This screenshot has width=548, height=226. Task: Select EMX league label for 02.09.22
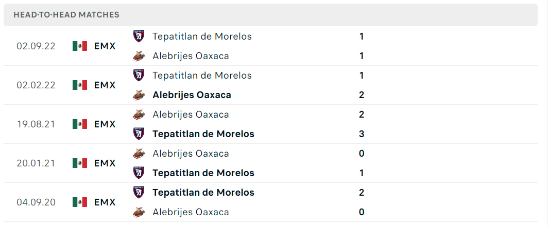coord(105,46)
